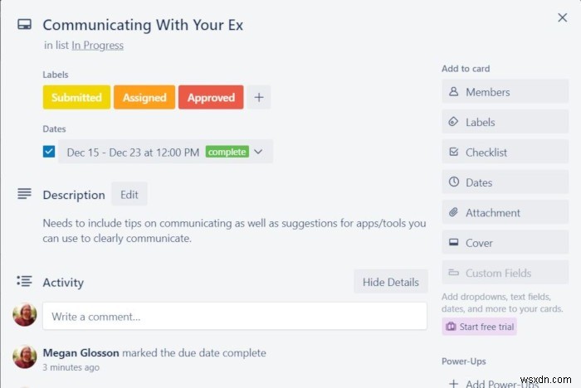
Task: Select the yellow Submitted label
Action: tap(76, 97)
